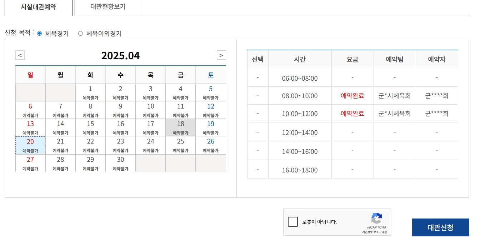Go to next month in calendar
Screen dimensions: 485x251
[x=221, y=55]
